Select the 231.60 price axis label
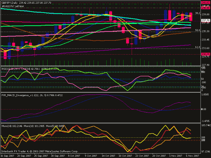The image size is (211, 158). tap(206, 48)
